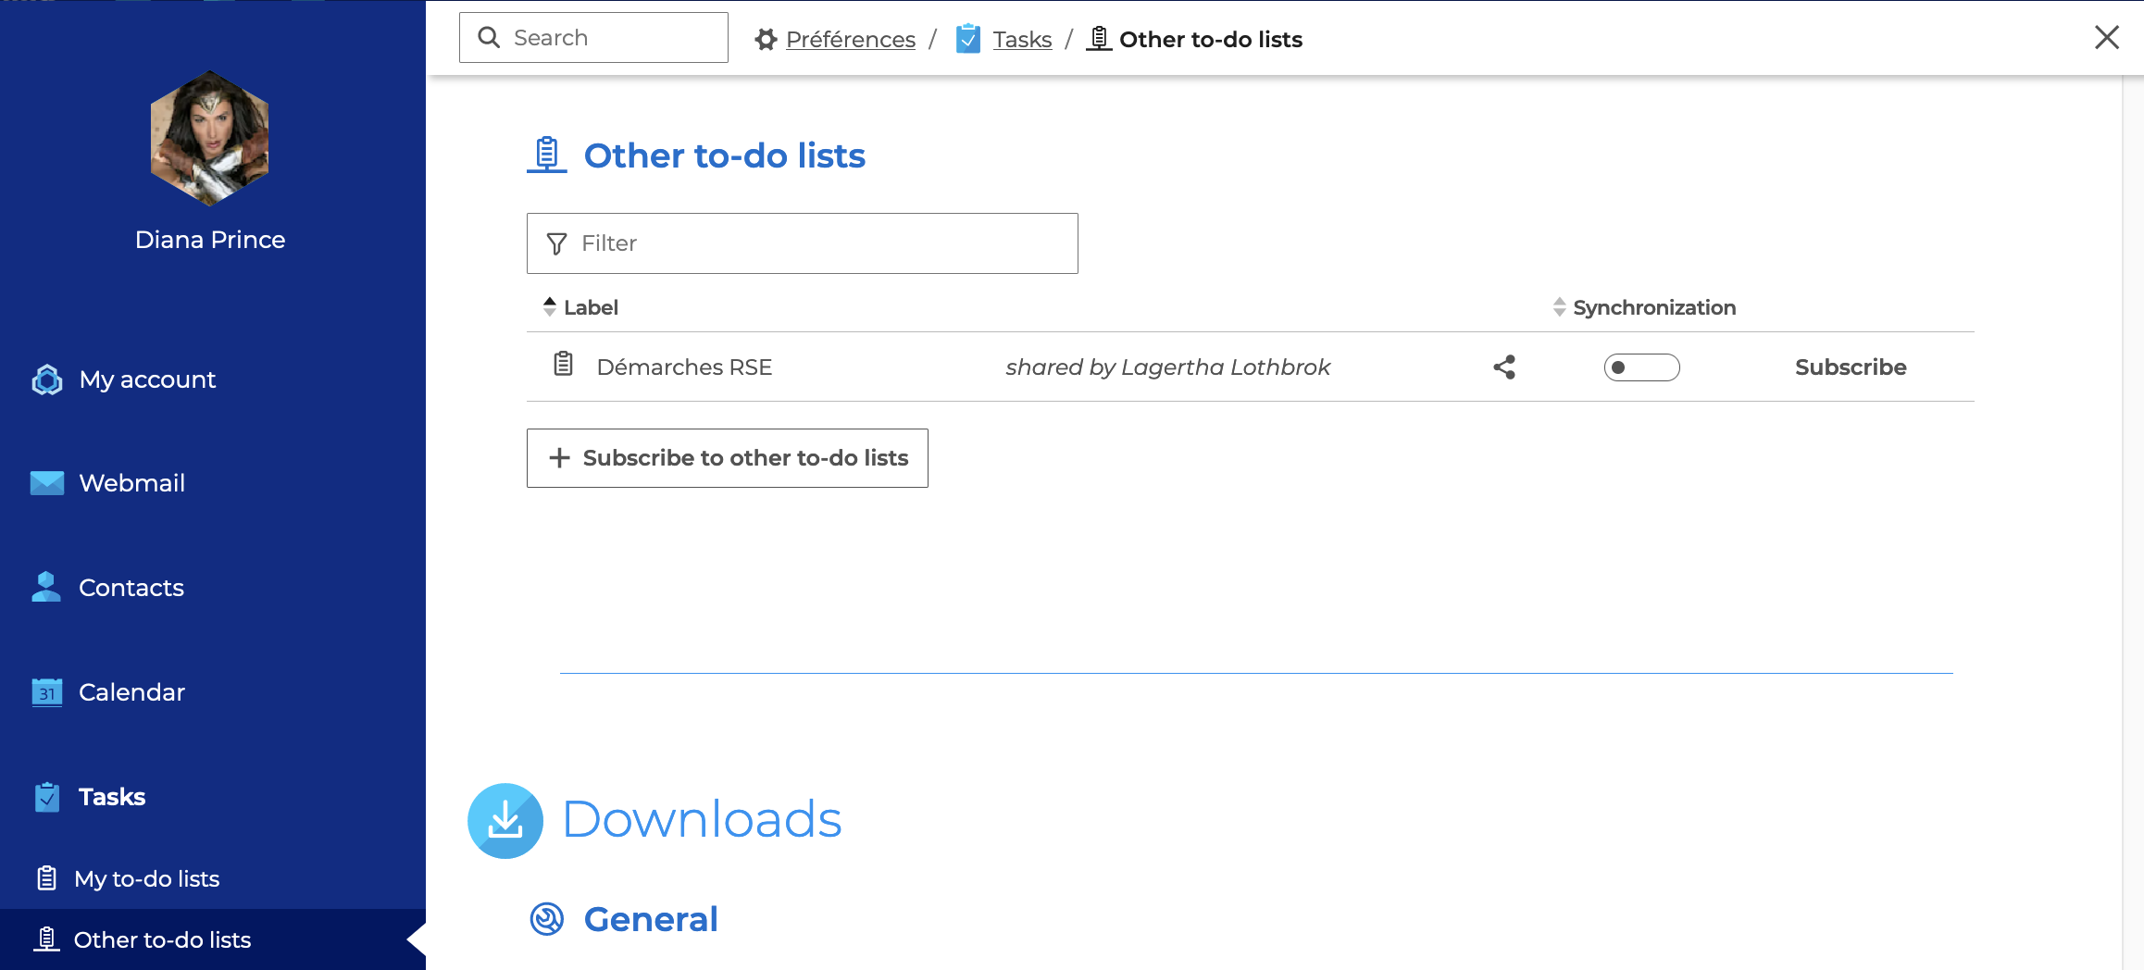Select Other to-do lists in sidebar
This screenshot has width=2144, height=970.
[x=162, y=939]
